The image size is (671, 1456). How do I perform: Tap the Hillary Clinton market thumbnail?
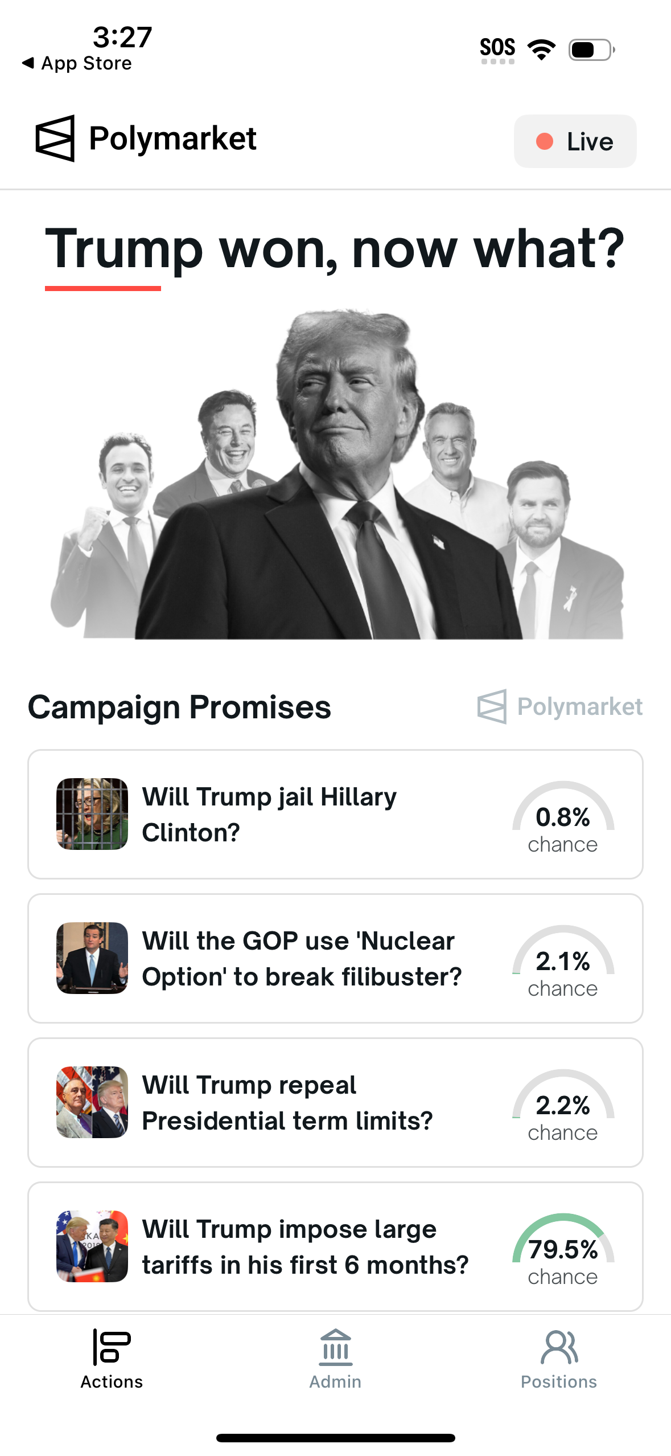coord(92,814)
